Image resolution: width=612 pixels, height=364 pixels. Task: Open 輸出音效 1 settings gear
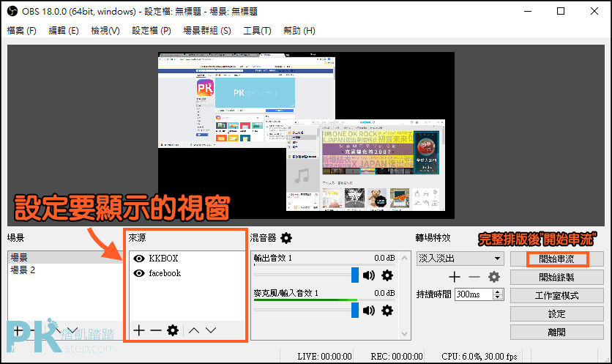point(387,275)
